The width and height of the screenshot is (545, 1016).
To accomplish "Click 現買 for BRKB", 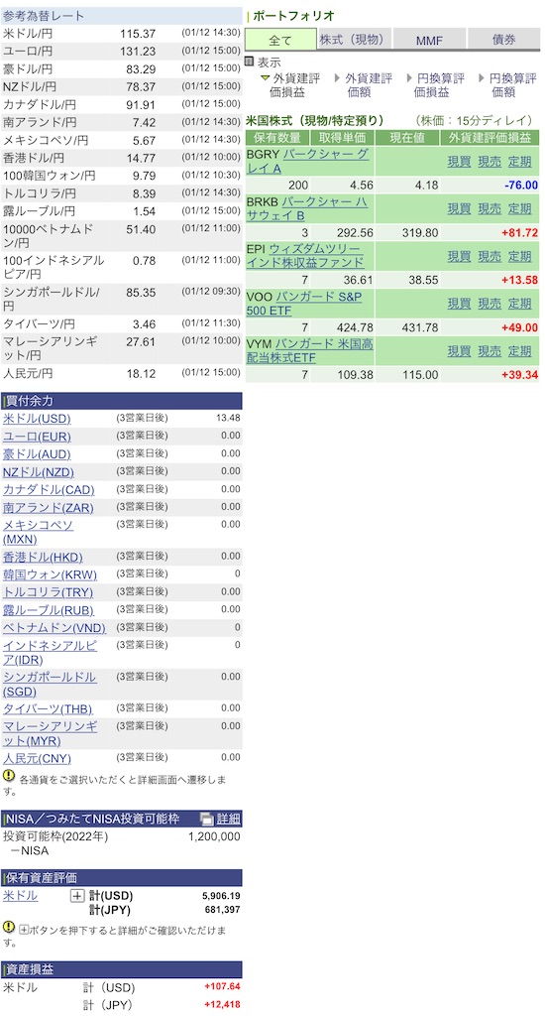I will coord(459,208).
